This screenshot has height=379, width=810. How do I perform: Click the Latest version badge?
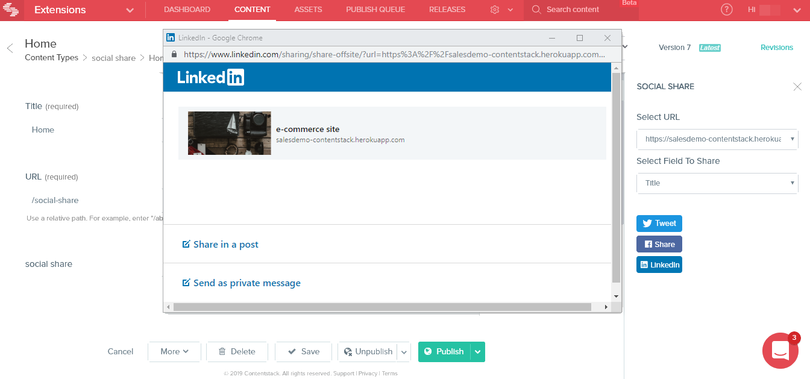[x=710, y=48]
